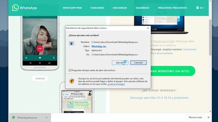The height and width of the screenshot is (122, 218).
Task: Open the Condiciones link
Action: [x=189, y=49]
